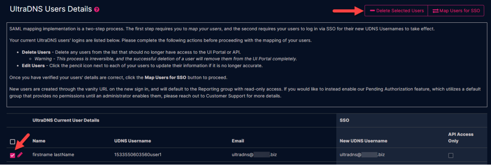Sort by the UDNS Username column header
Viewport: 491px width, 165px height.
133,141
